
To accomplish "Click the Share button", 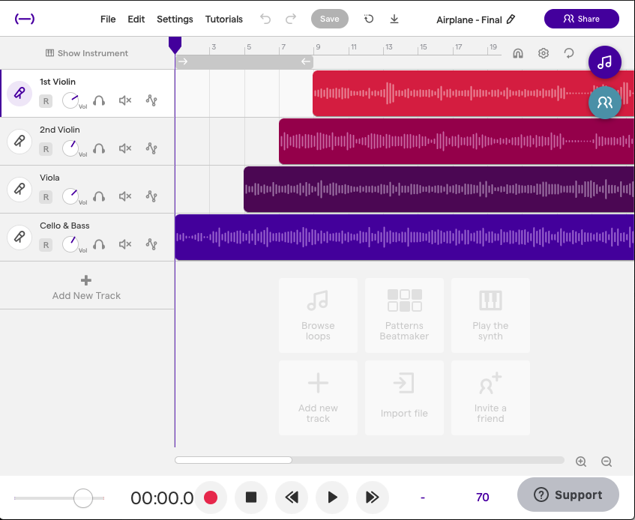I will click(581, 19).
